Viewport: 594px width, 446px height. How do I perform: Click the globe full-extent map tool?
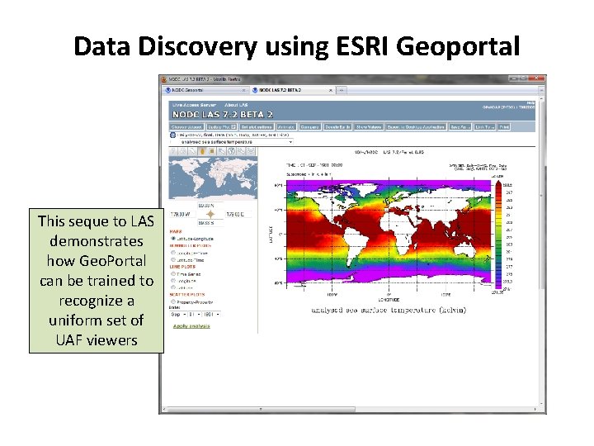232,151
